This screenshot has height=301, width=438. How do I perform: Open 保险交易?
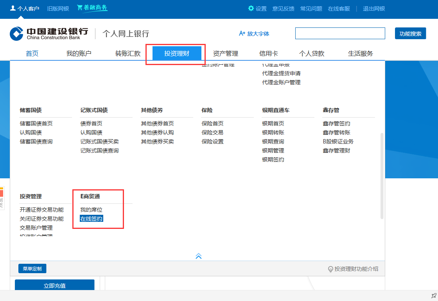(x=213, y=132)
